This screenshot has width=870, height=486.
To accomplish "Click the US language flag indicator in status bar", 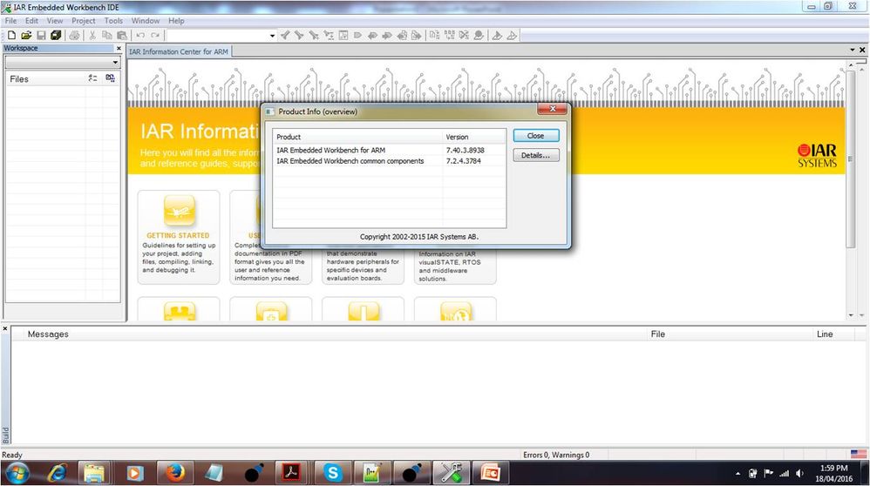I will pyautogui.click(x=859, y=455).
